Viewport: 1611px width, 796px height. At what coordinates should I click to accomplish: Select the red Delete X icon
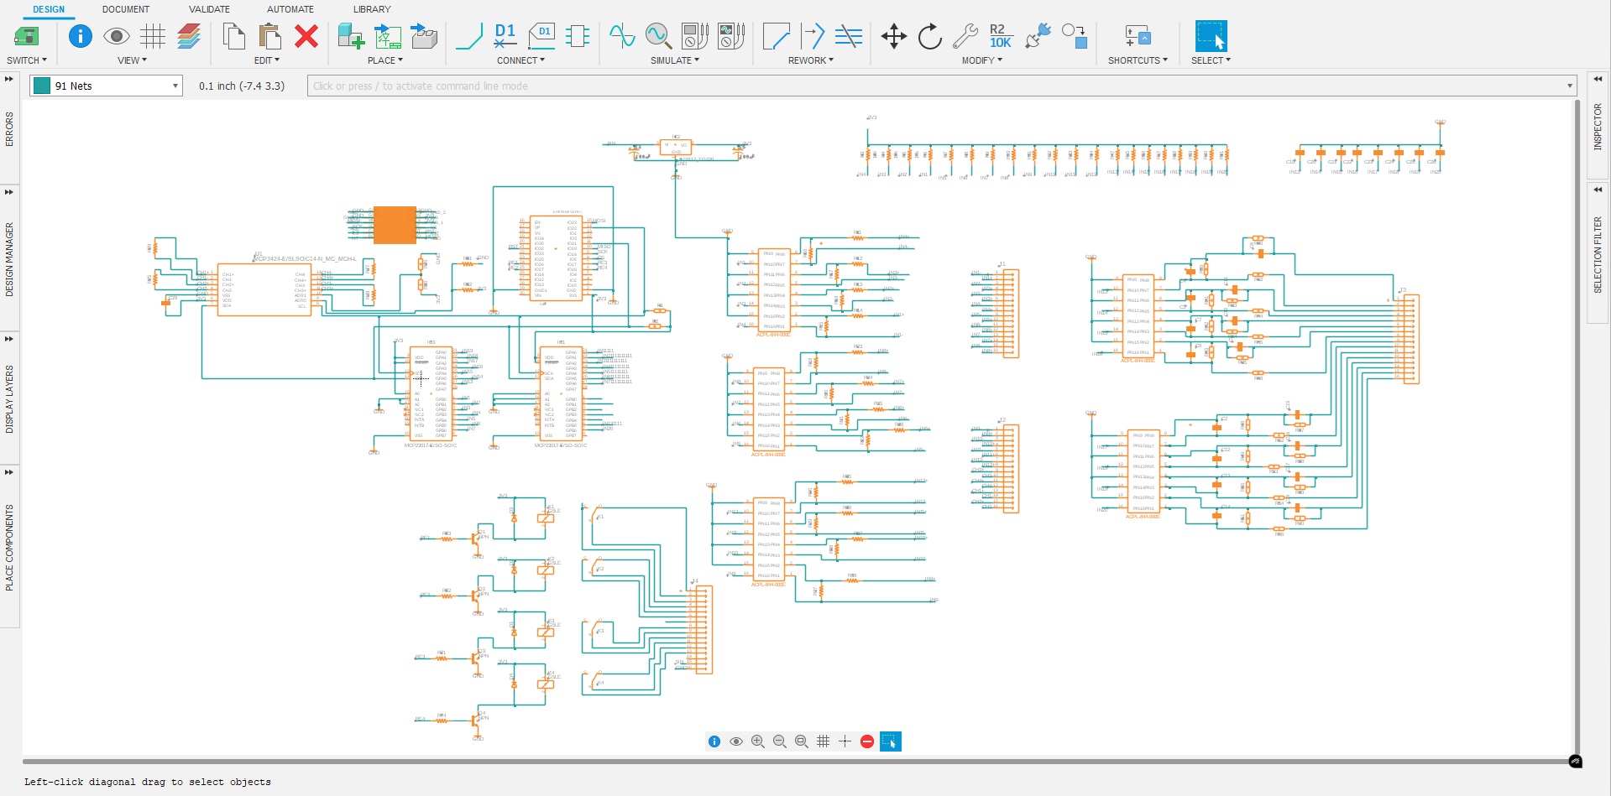click(x=306, y=36)
